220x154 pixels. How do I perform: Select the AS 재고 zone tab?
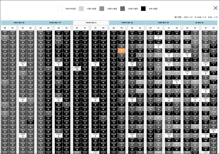199,23
